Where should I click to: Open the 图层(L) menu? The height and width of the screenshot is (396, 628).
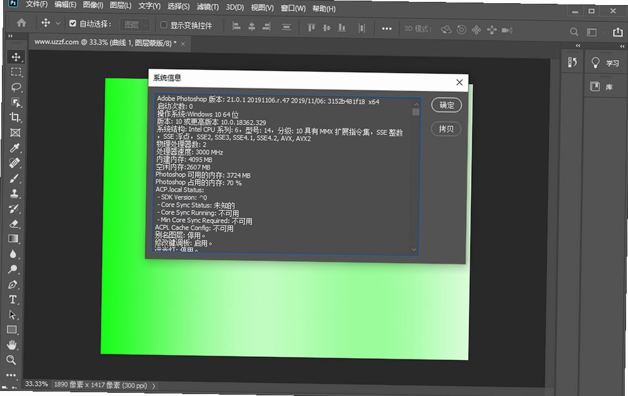121,6
